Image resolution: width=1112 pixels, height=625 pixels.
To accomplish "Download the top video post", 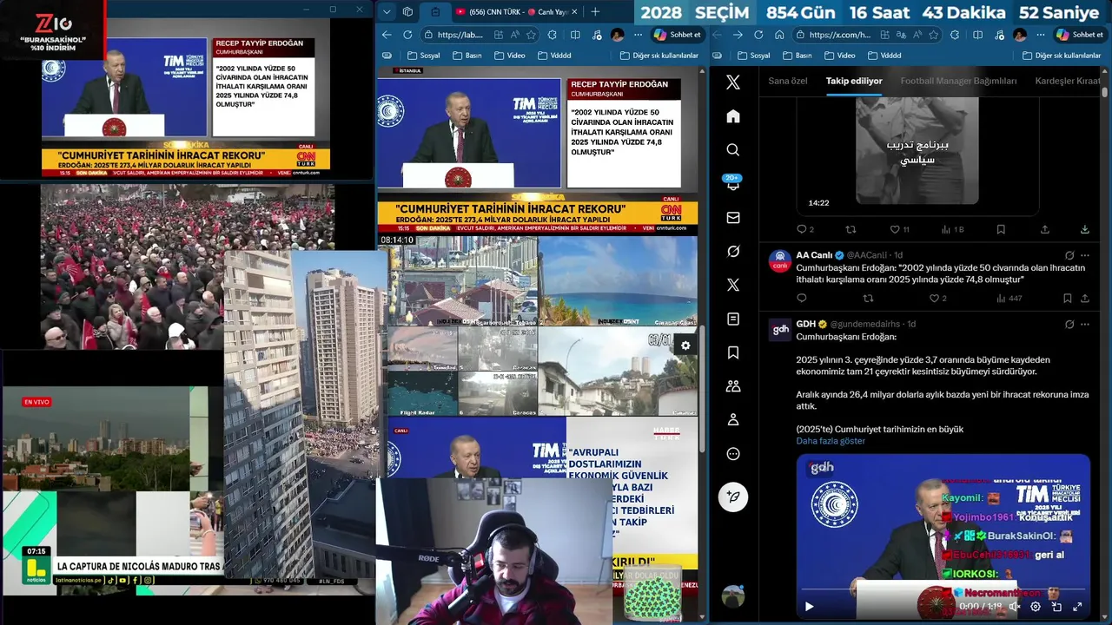I will point(1085,229).
